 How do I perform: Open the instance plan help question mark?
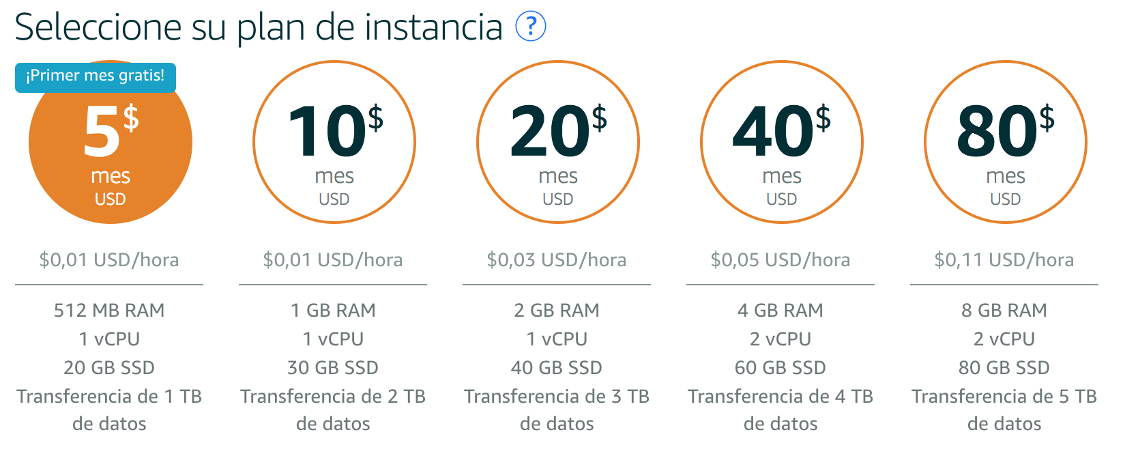click(530, 27)
